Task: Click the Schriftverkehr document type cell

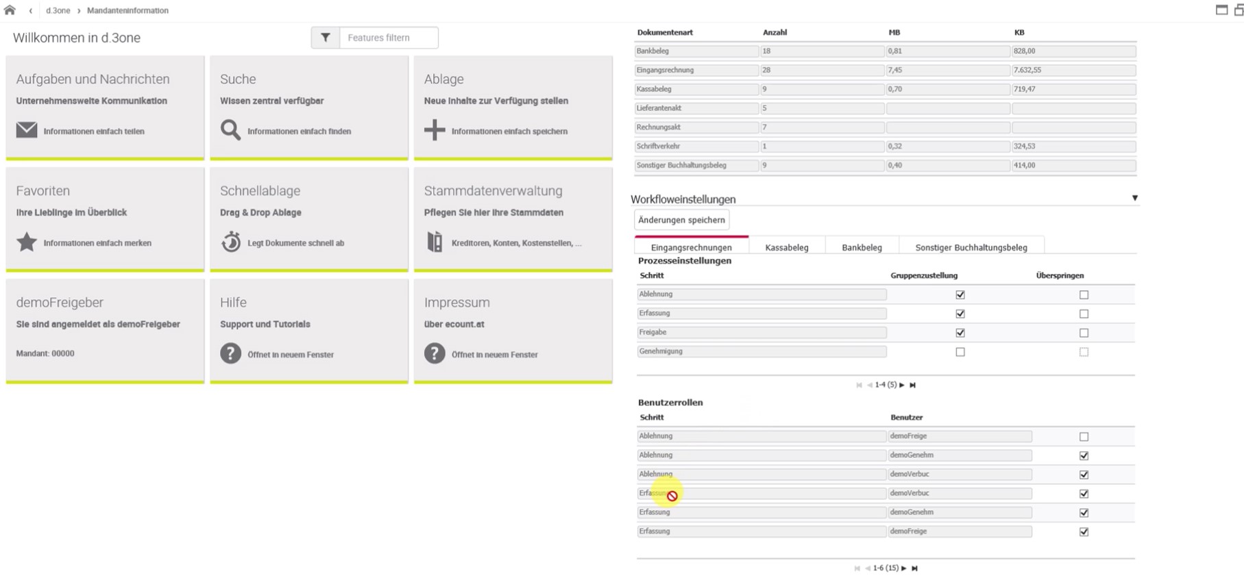Action: click(696, 147)
